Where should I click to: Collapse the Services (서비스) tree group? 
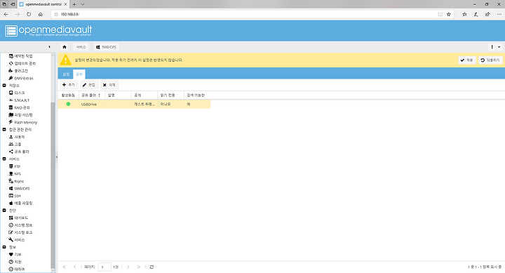click(4, 159)
